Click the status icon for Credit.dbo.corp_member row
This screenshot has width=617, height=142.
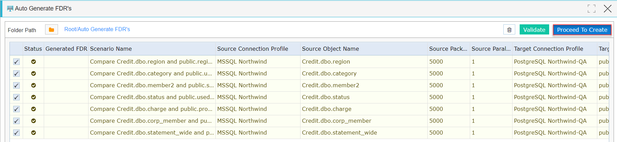(34, 121)
